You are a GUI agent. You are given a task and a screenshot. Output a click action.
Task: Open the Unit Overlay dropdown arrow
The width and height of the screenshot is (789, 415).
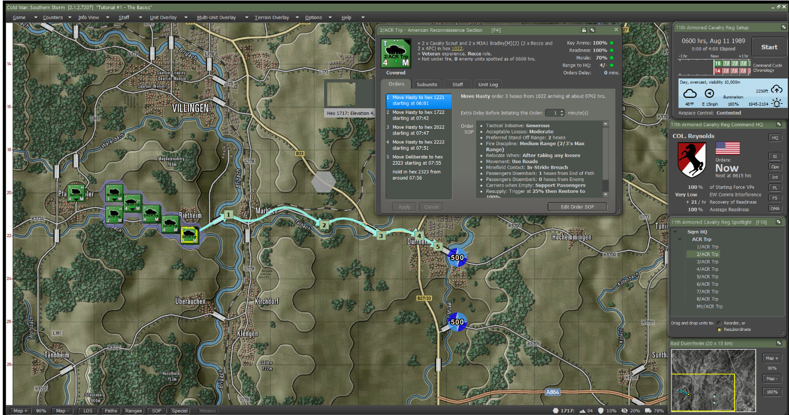pos(187,17)
